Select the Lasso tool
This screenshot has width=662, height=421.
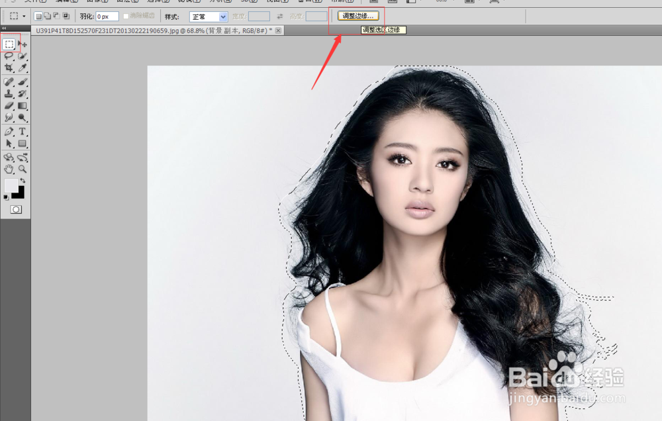(x=9, y=56)
